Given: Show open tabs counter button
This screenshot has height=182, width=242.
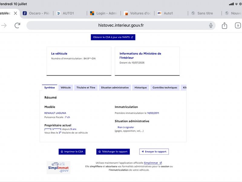Looking at the screenshot, I should pos(238,25).
